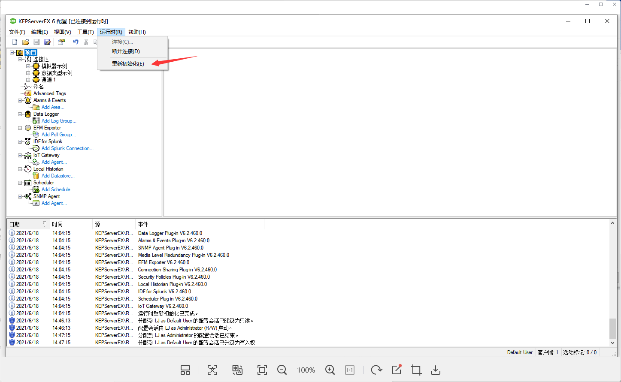Viewport: 621px width, 382px height.
Task: Collapse the 项目 root tree node
Action: [12, 52]
